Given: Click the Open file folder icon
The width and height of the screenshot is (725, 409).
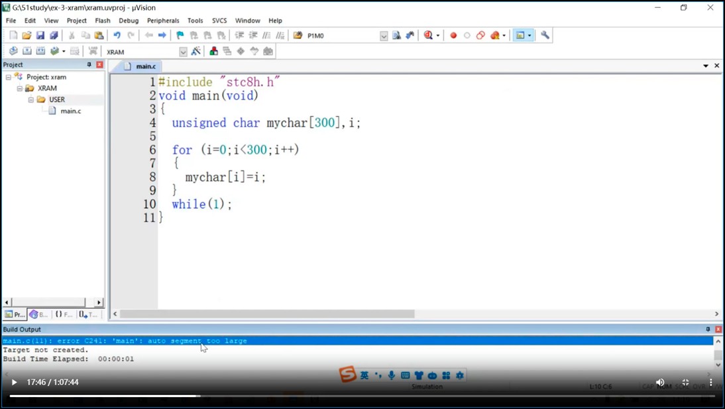Looking at the screenshot, I should (x=27, y=36).
